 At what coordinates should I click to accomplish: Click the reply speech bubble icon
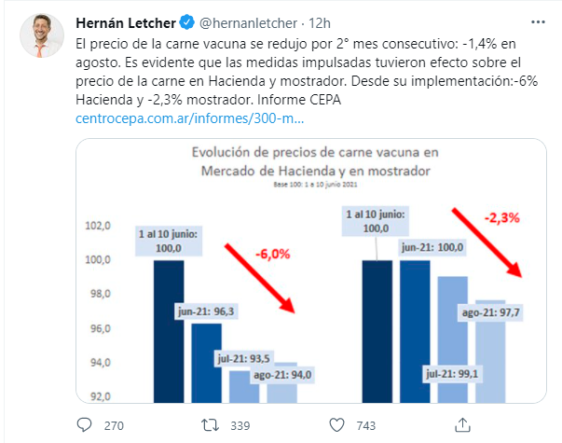(85, 425)
